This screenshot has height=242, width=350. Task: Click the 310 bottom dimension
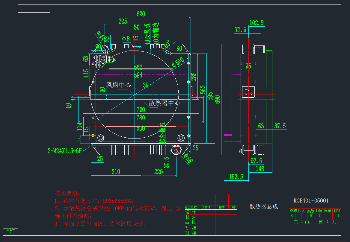click(x=116, y=172)
